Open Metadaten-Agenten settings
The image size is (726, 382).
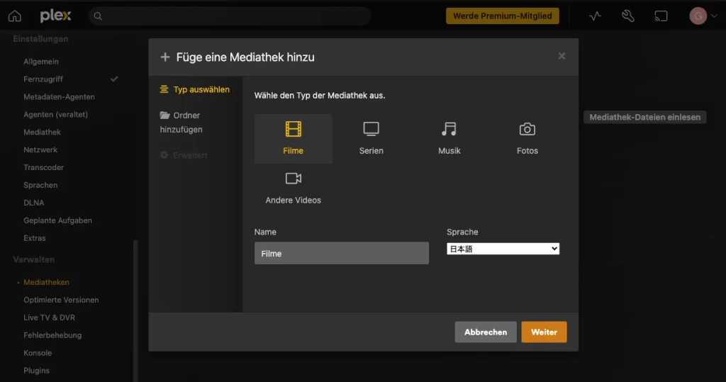point(60,97)
